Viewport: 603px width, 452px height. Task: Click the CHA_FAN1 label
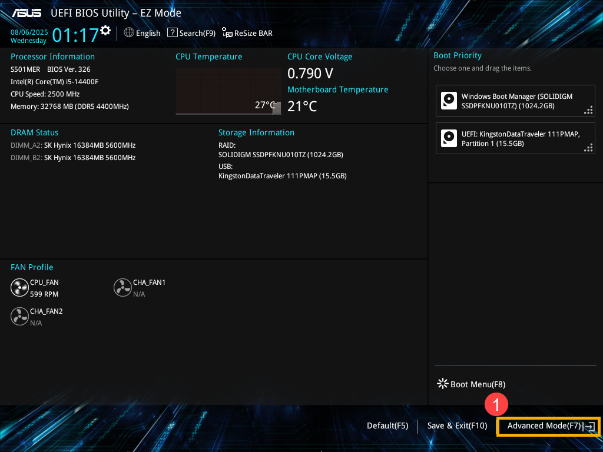[149, 282]
